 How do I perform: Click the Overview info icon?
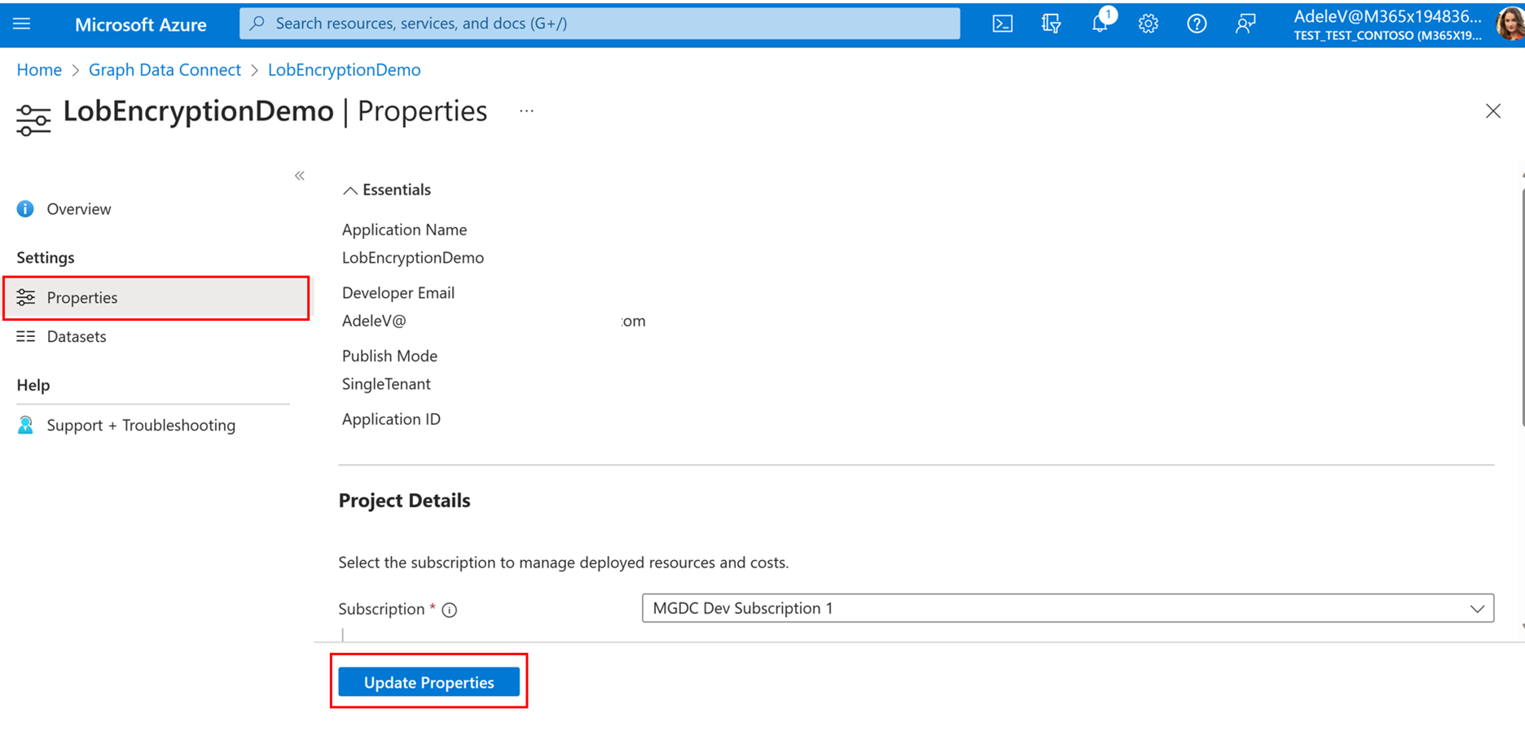25,209
